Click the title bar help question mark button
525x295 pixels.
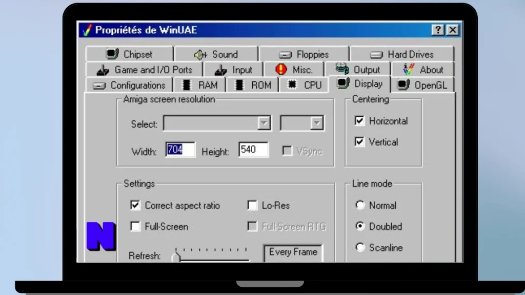pyautogui.click(x=438, y=30)
